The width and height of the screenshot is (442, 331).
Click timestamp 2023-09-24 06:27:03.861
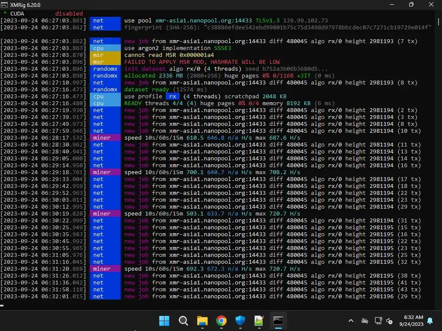pos(43,21)
